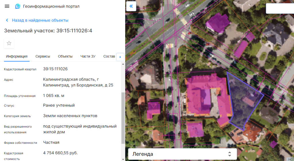This screenshot has height=161, width=294.
Task: Open the hamburger main menu
Action: 7,6
